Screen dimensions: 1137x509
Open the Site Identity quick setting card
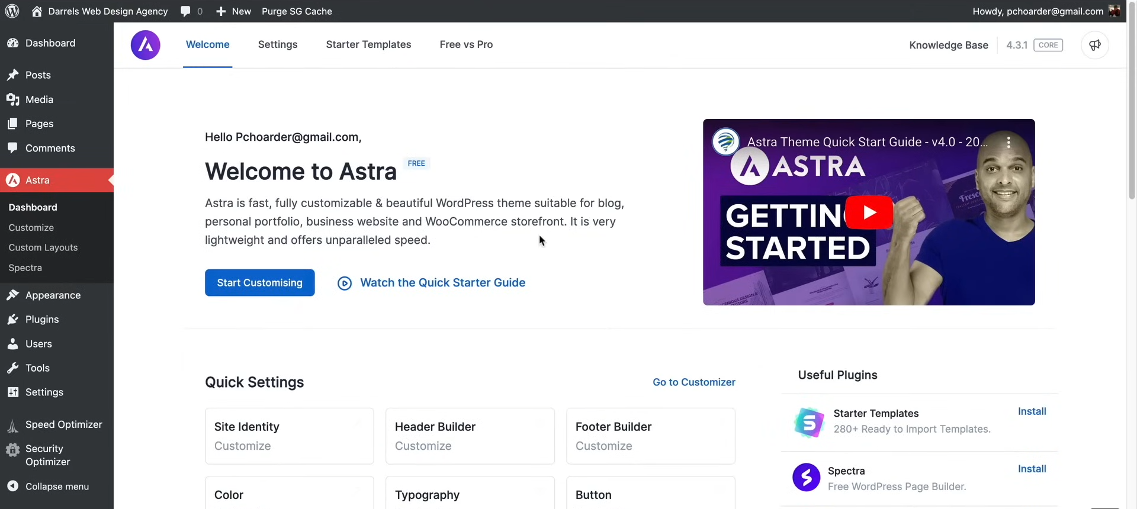tap(289, 436)
